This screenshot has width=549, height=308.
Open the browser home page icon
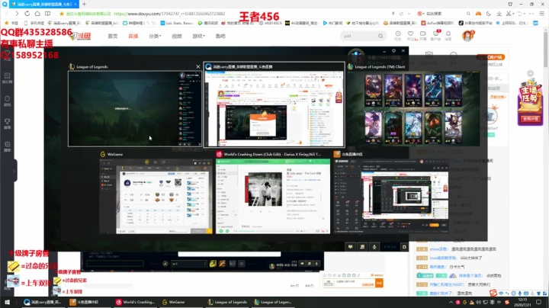(x=37, y=14)
